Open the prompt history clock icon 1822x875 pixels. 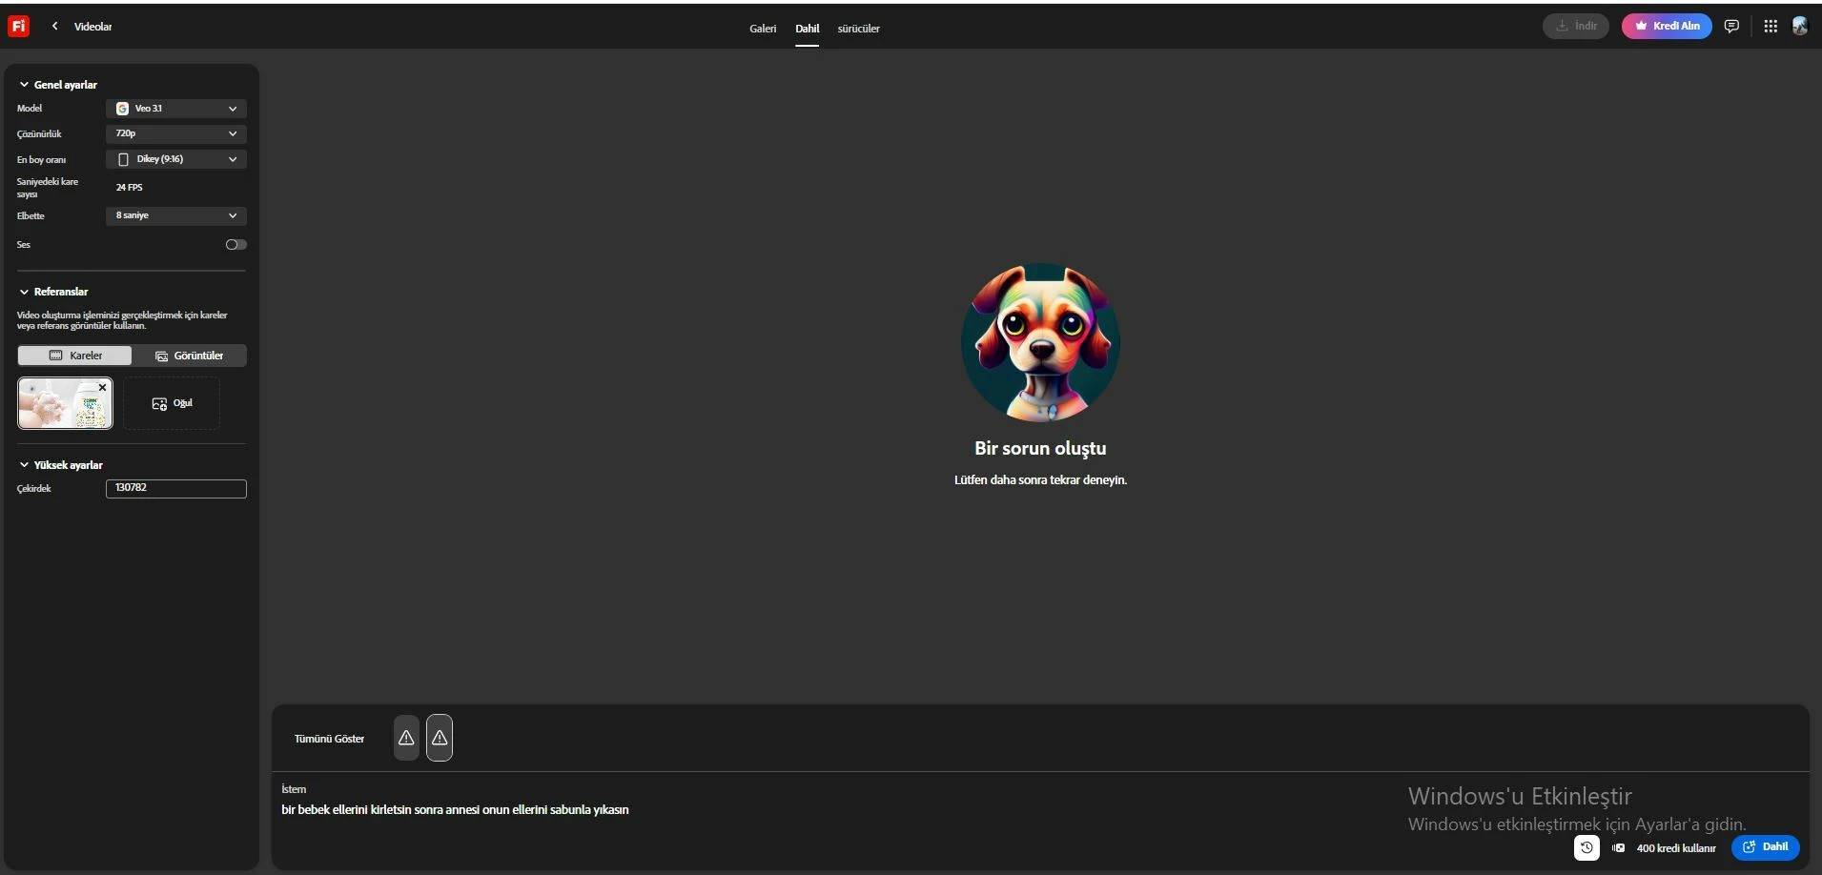point(1587,847)
